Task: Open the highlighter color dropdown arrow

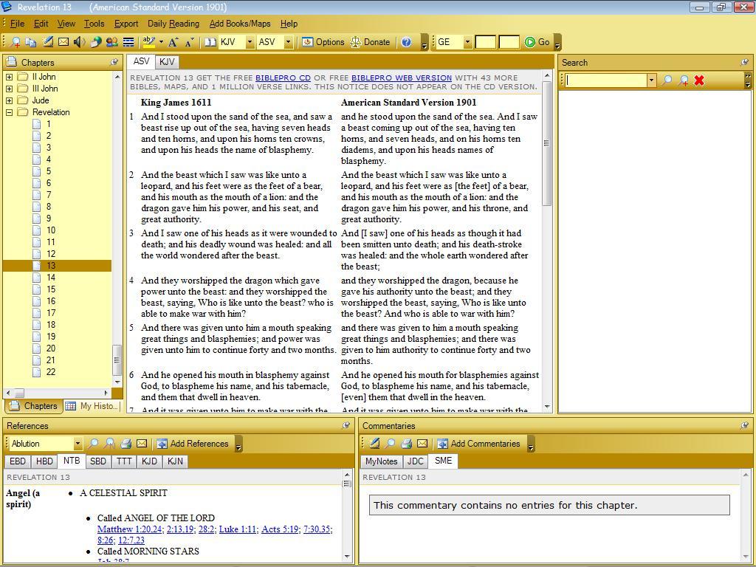Action: 161,42
